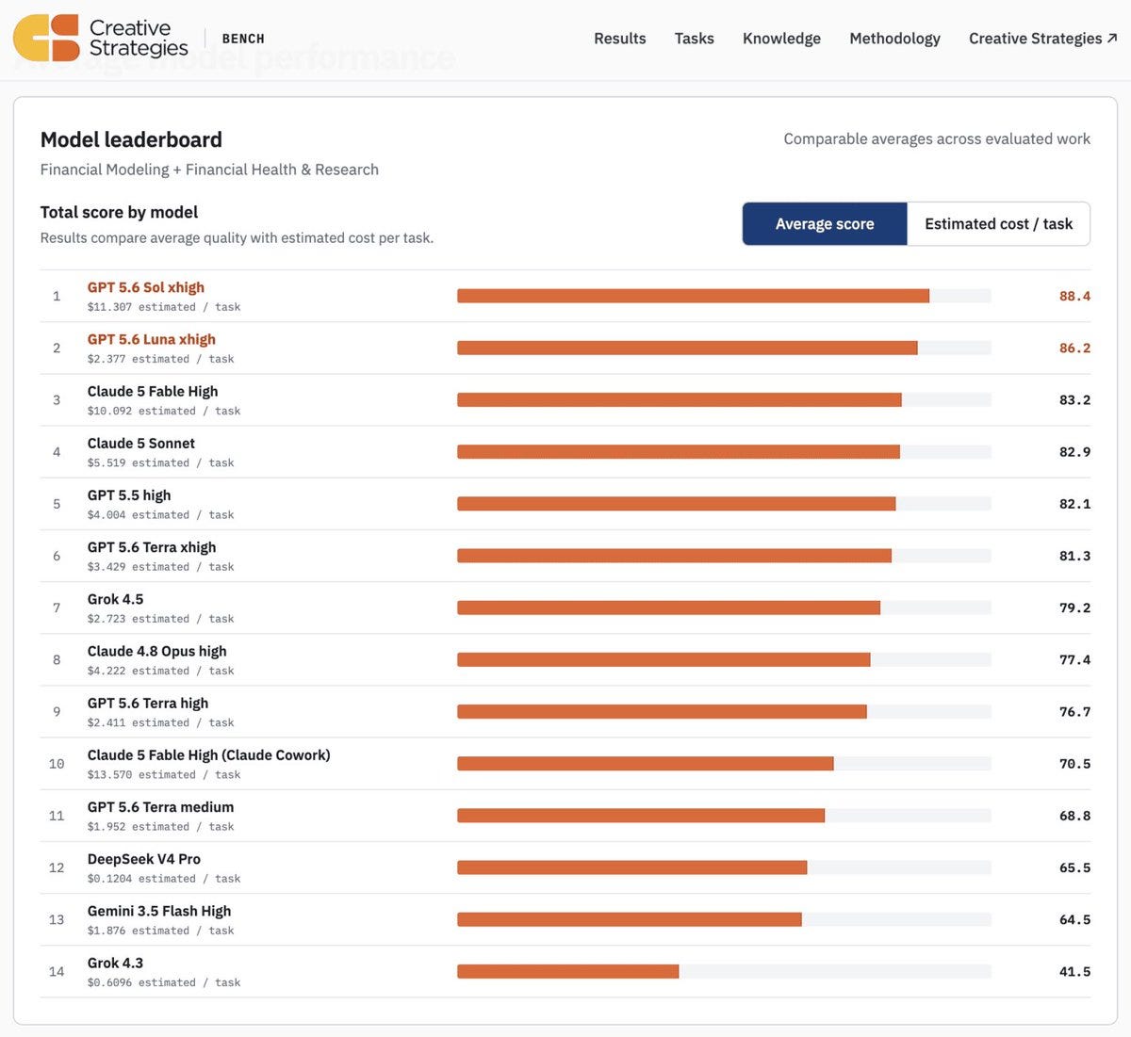Click the Creative Strategies logo icon
This screenshot has width=1131, height=1037.
click(x=46, y=38)
